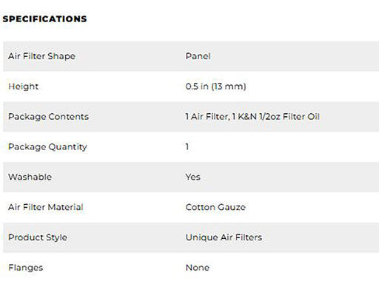
Task: Select the Washable row label
Action: pyautogui.click(x=30, y=177)
